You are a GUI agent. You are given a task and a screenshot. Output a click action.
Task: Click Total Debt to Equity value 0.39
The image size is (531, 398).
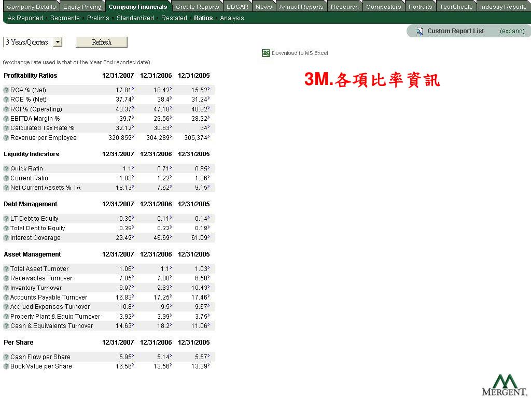tap(127, 228)
